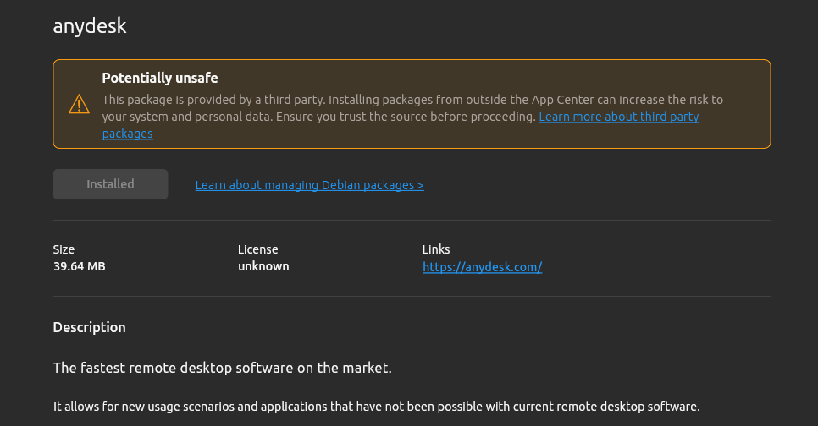The width and height of the screenshot is (818, 426).
Task: Click the anydesk package title
Action: [90, 26]
